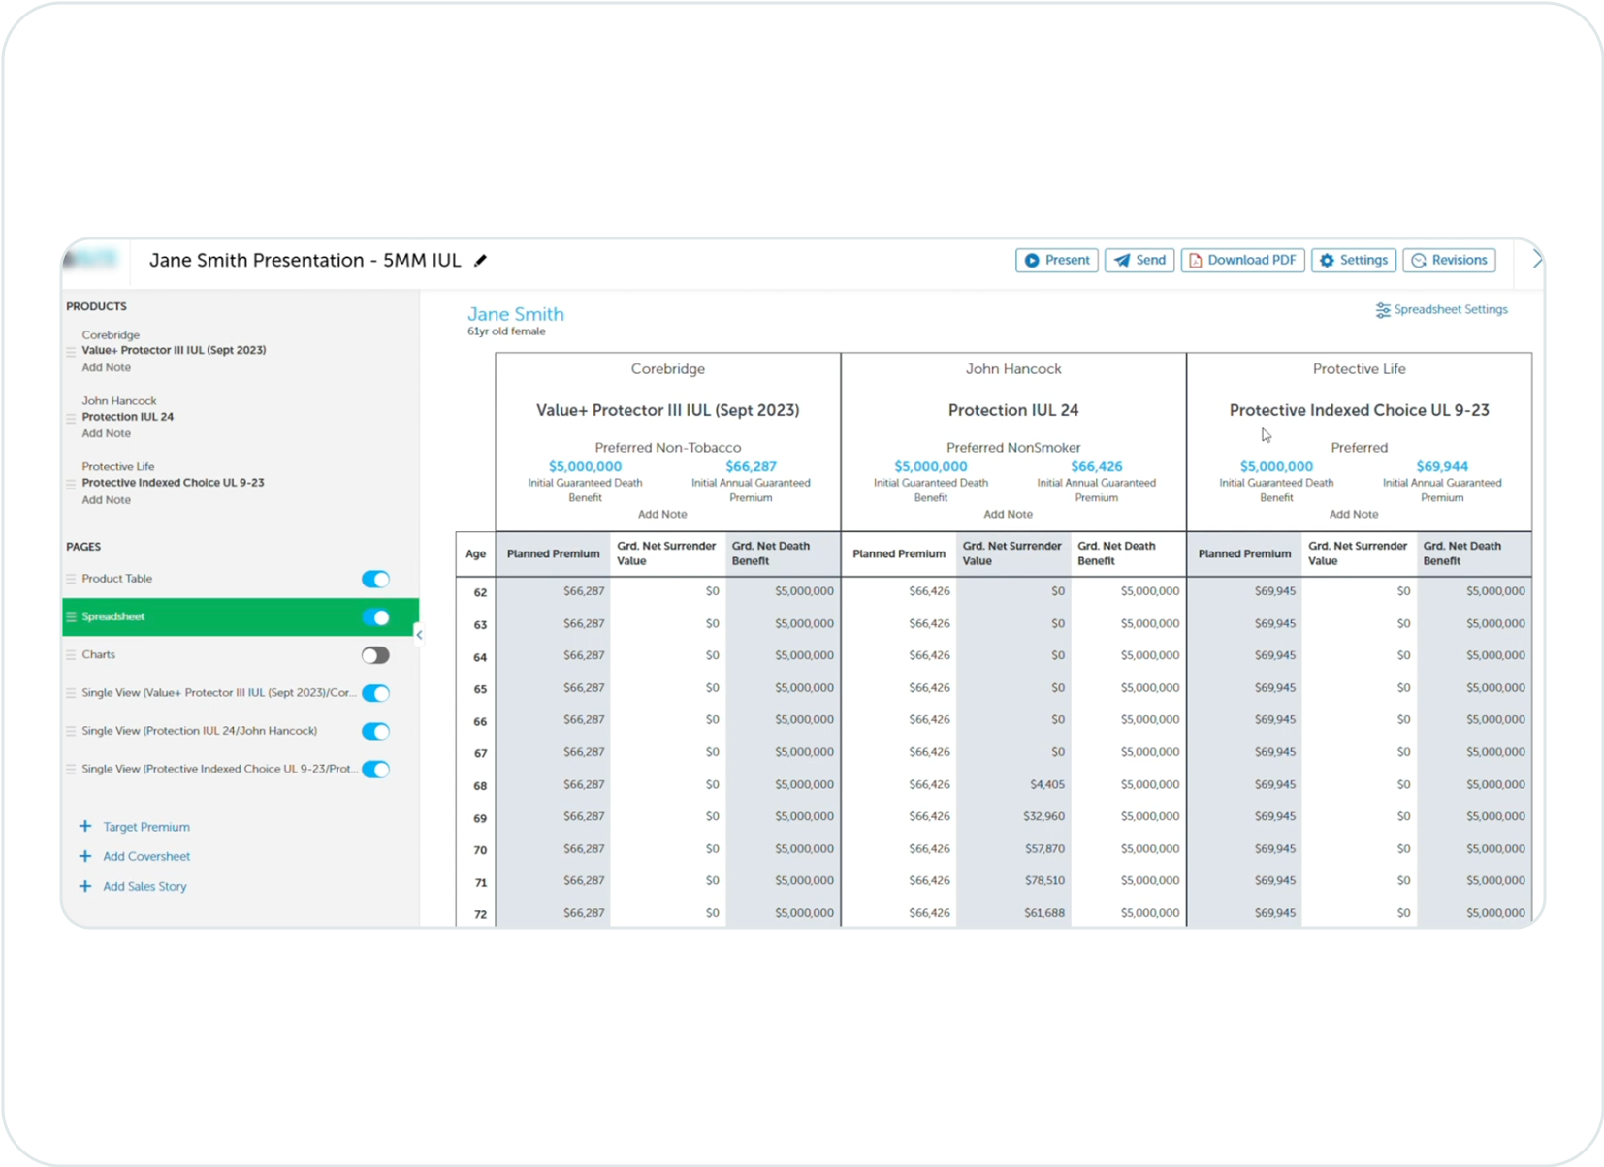
Task: Toggle Single View Value+ Protector III switch
Action: pos(375,693)
